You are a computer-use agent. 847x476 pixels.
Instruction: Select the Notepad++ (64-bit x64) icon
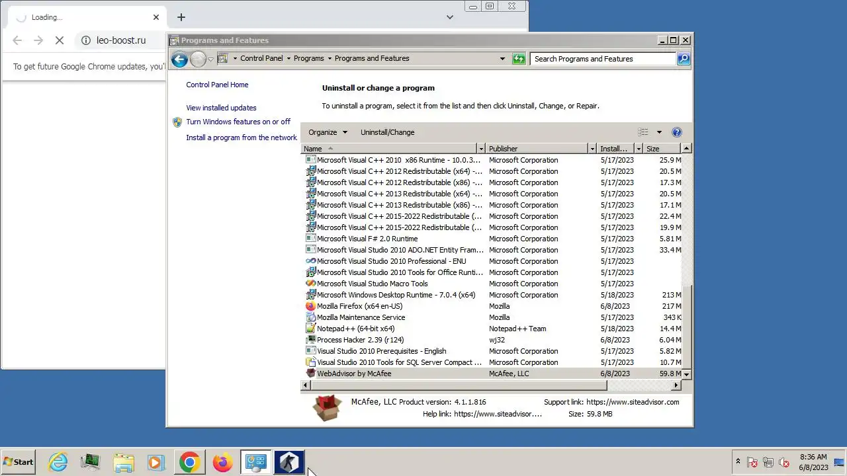tap(311, 329)
